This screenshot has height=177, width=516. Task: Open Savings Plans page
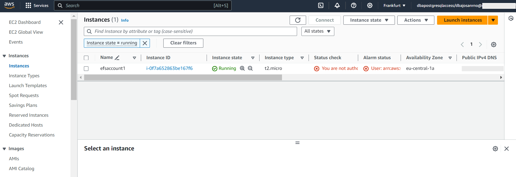pyautogui.click(x=23, y=105)
